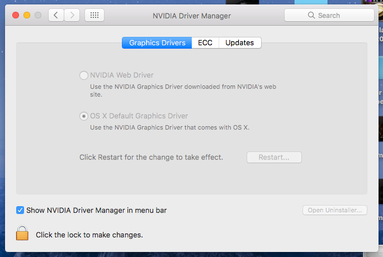Viewport: 383px width, 257px height.
Task: Click the lock icon to make changes
Action: pos(22,233)
